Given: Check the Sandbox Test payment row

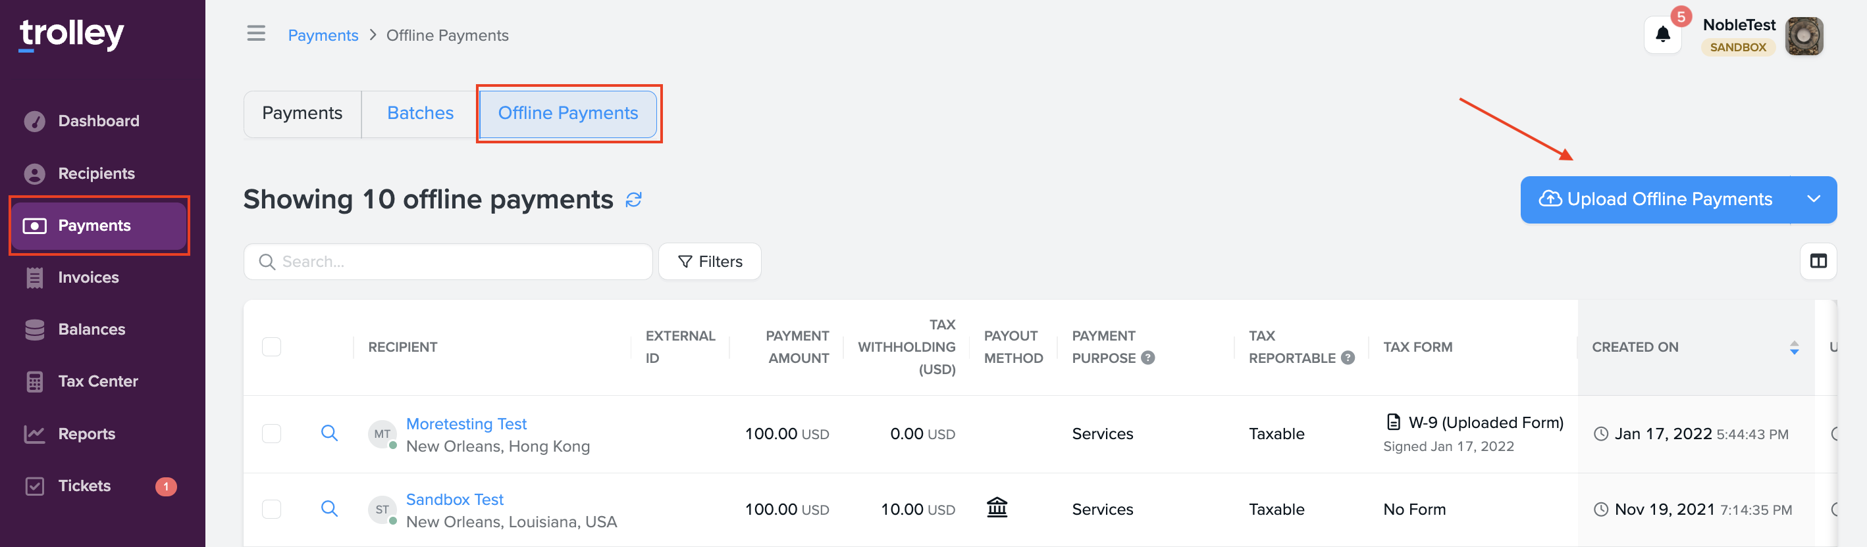Looking at the screenshot, I should (271, 509).
